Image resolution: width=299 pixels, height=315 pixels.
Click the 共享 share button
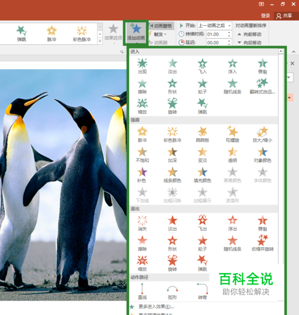(284, 16)
